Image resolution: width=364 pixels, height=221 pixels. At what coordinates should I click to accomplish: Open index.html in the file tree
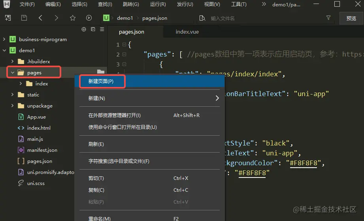(39, 128)
